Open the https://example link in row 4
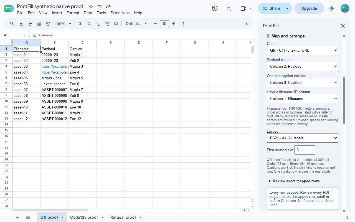The height and width of the screenshot is (222, 355). (x=55, y=66)
